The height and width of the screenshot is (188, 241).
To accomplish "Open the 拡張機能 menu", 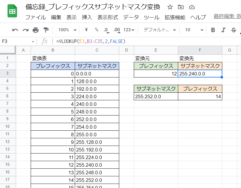I will click(175, 17).
